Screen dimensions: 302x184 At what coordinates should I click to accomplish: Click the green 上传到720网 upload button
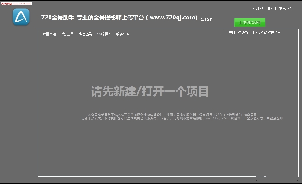coord(250,22)
